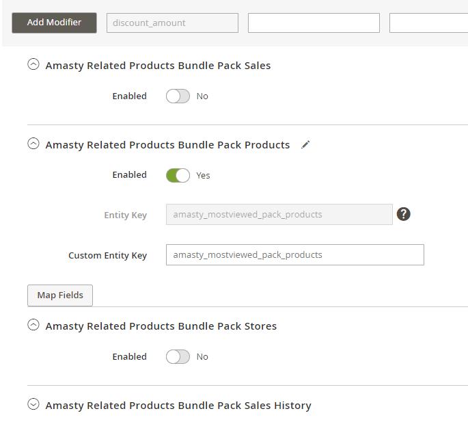Click the Amasty Related Products Bundle Pack Stores heading
Image resolution: width=468 pixels, height=422 pixels.
point(161,326)
